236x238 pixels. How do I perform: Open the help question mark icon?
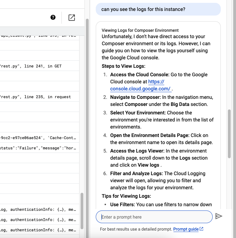coord(53,17)
